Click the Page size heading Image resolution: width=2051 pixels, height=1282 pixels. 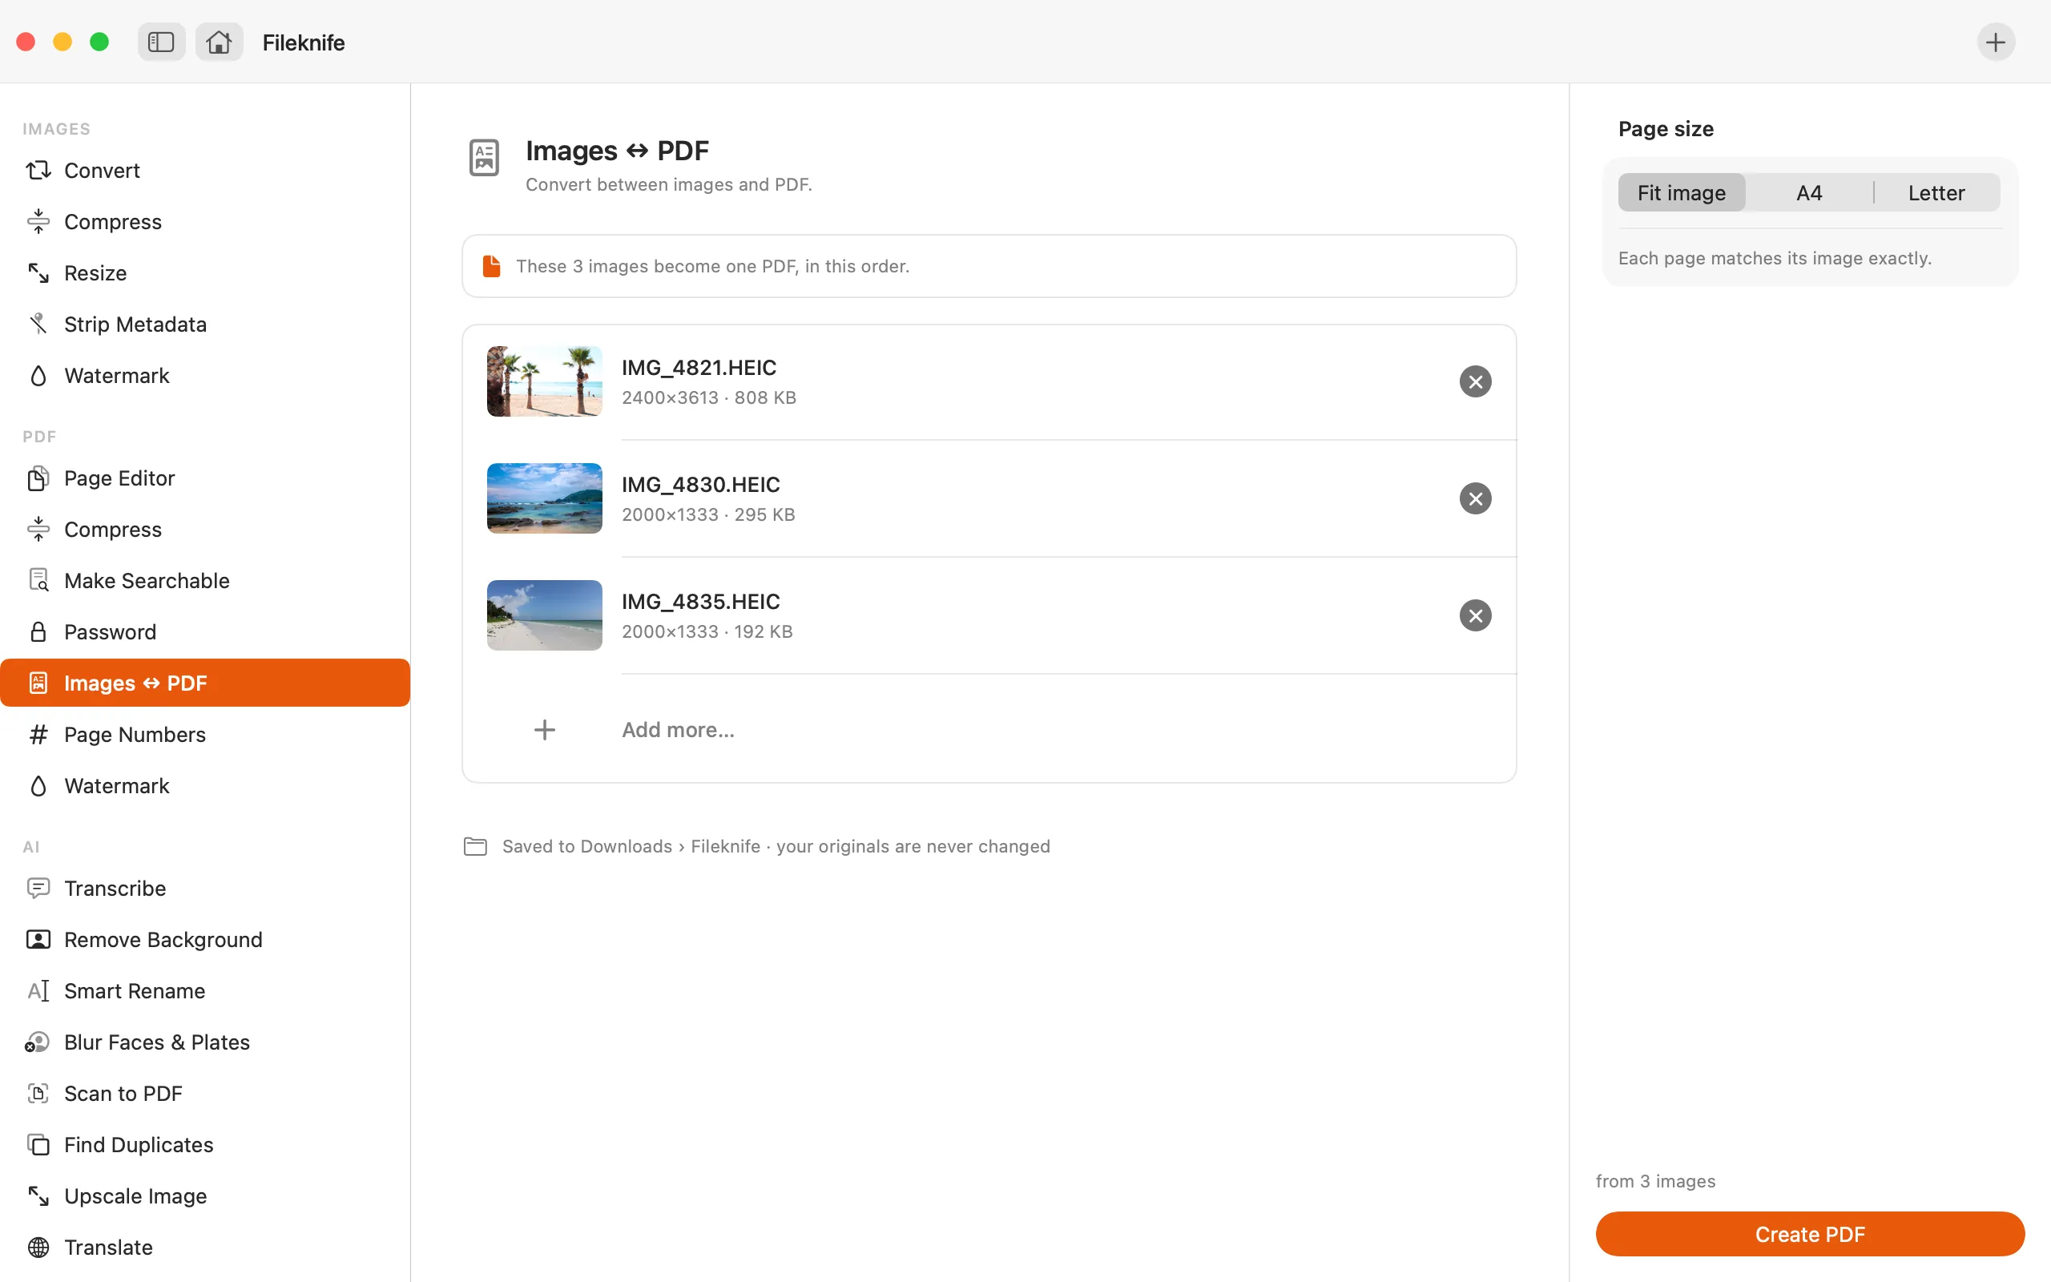click(1666, 129)
